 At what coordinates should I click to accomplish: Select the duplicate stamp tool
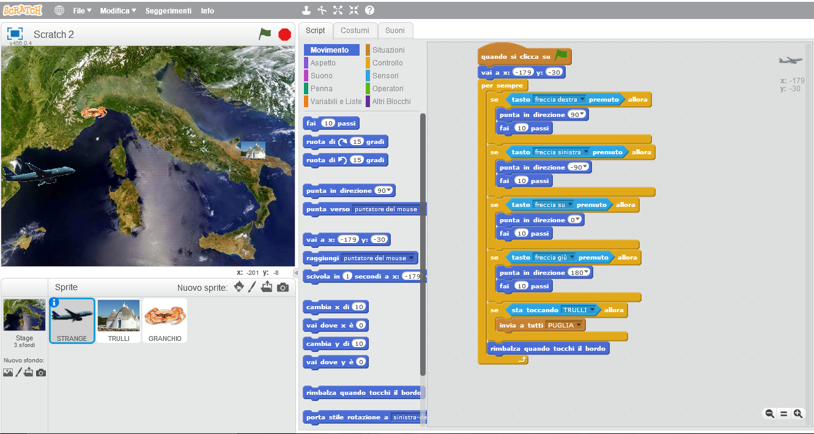tap(306, 10)
